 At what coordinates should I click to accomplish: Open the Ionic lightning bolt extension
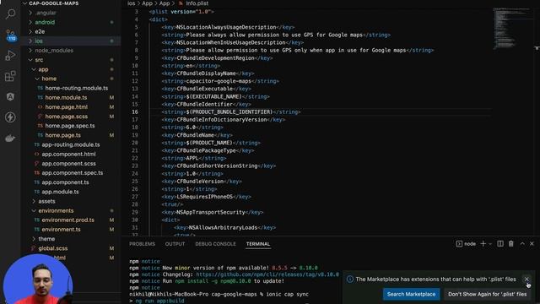[x=10, y=117]
